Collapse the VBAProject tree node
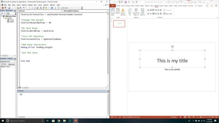 coord(2,16)
